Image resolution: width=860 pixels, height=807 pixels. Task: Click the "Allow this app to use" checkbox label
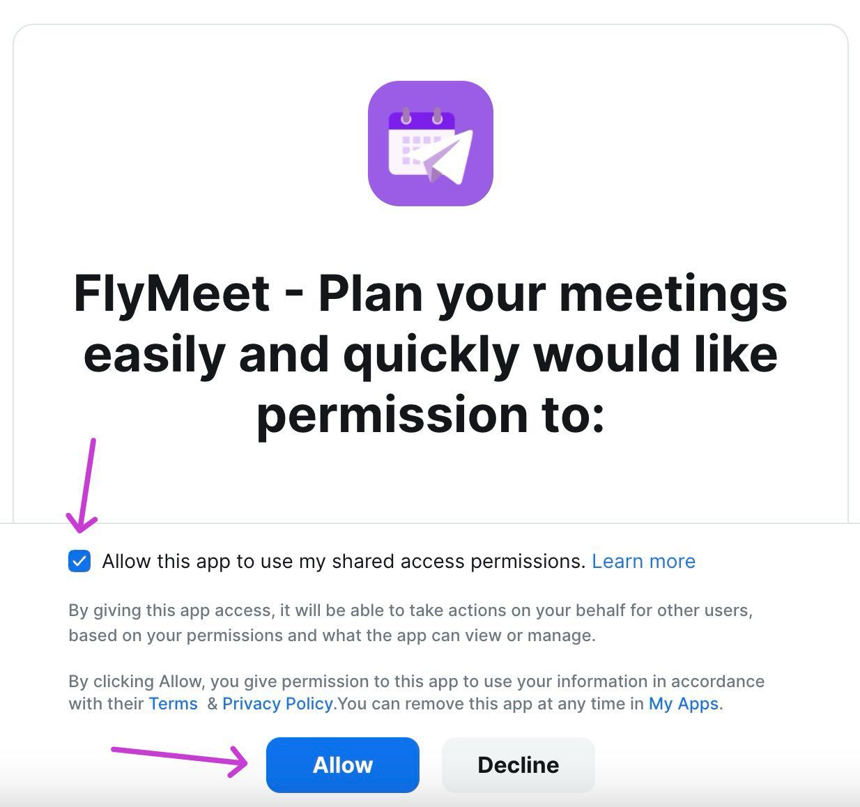[x=343, y=561]
